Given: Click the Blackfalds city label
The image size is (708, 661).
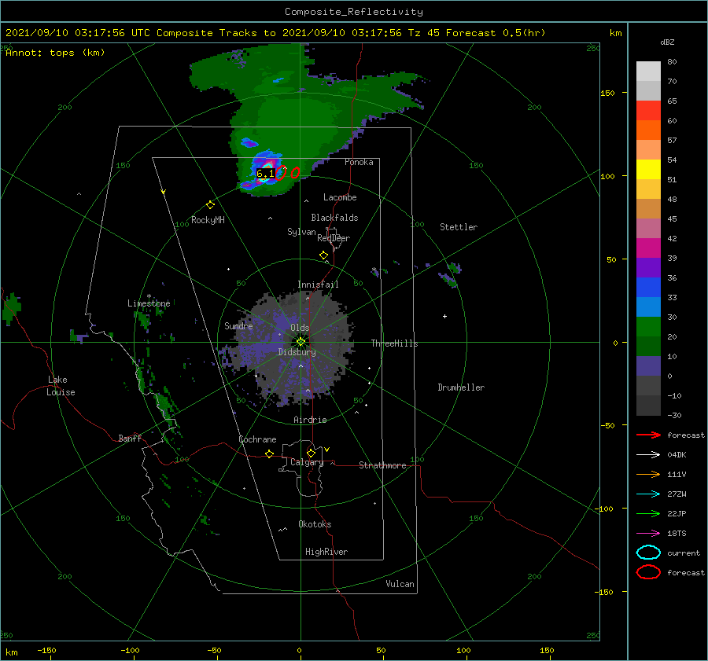Looking at the screenshot, I should pyautogui.click(x=334, y=218).
